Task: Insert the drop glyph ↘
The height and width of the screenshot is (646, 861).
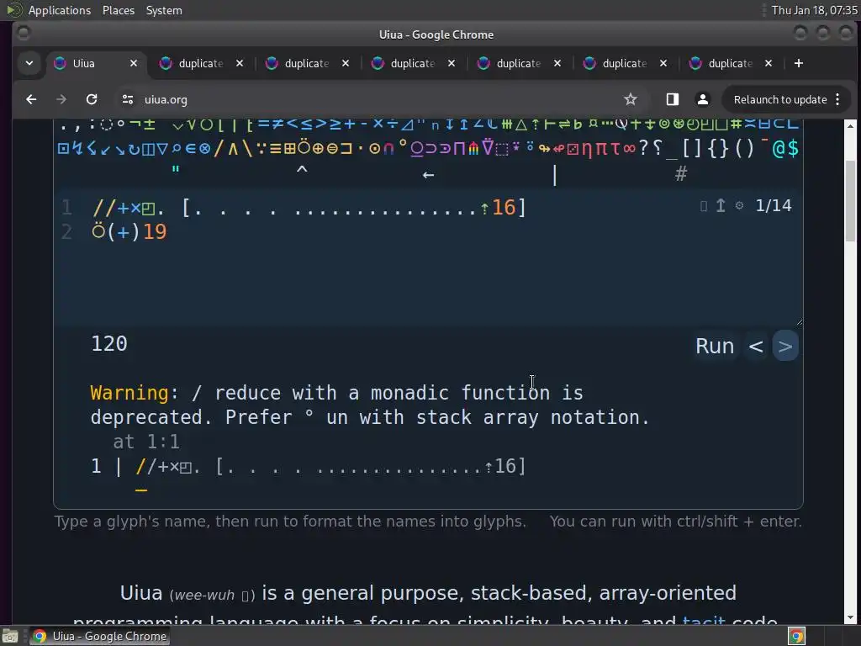Action: [x=120, y=150]
